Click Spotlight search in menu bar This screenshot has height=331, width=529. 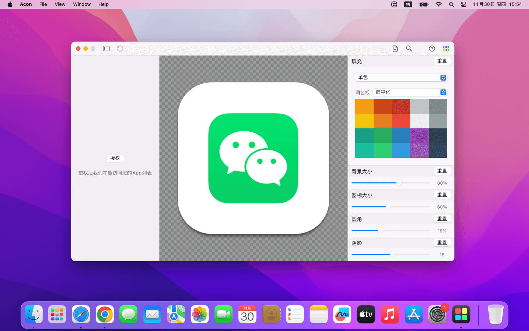(451, 4)
